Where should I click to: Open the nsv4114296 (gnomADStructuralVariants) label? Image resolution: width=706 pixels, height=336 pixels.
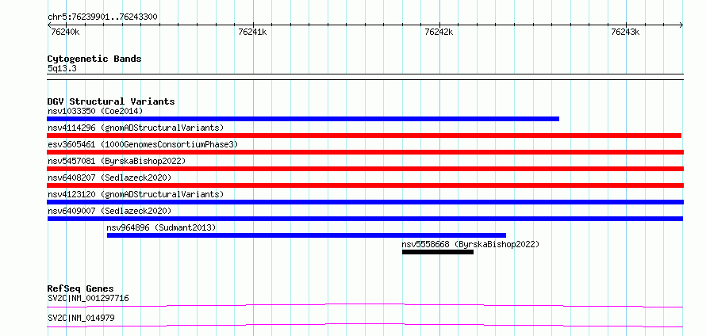pyautogui.click(x=136, y=128)
